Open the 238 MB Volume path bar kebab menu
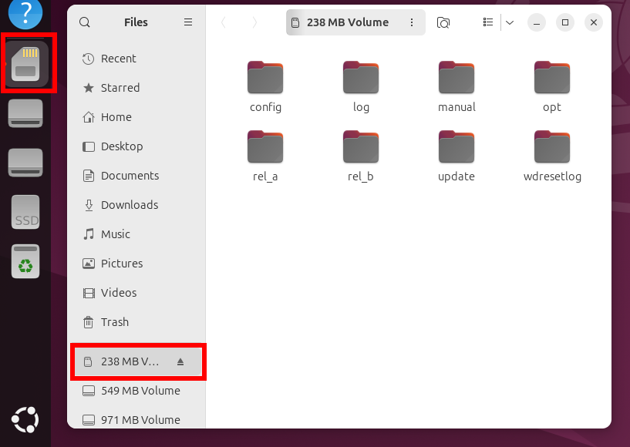The height and width of the screenshot is (447, 630). point(412,22)
